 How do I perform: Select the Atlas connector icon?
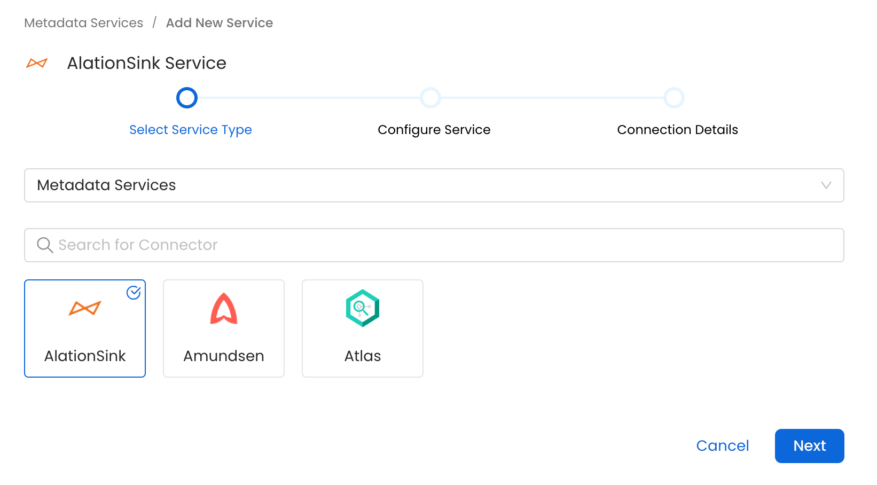pos(362,309)
